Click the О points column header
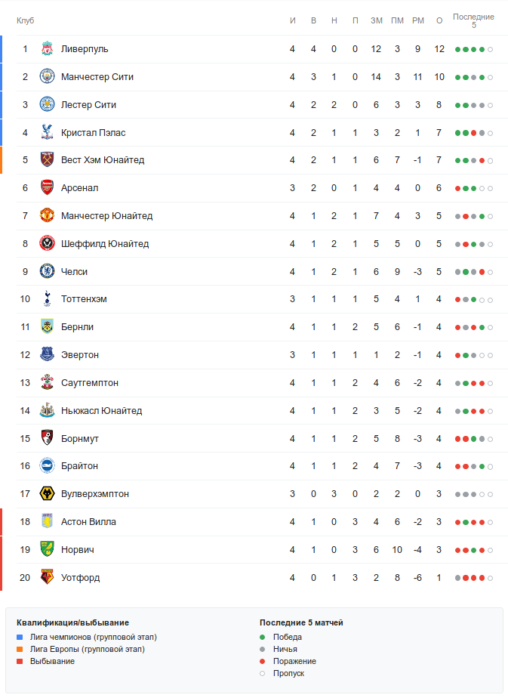Image resolution: width=508 pixels, height=698 pixels. (x=439, y=20)
